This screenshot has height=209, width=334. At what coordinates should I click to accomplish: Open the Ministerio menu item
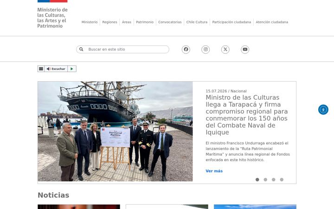pyautogui.click(x=90, y=22)
